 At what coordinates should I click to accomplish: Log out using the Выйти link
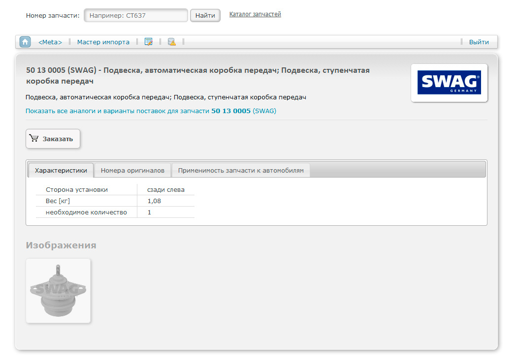pyautogui.click(x=479, y=42)
